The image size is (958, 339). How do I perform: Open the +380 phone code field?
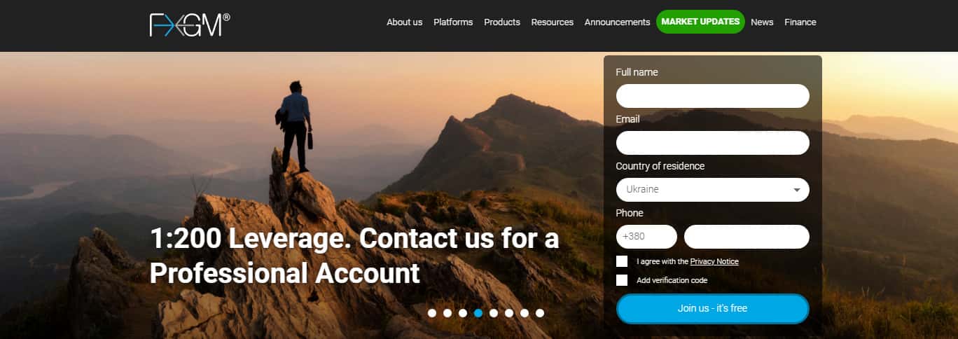click(x=646, y=237)
